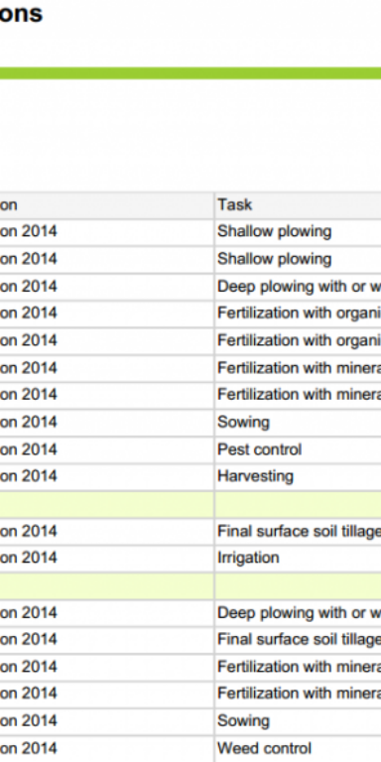Select the 2014 season cell beside Irrigation
The width and height of the screenshot is (381, 762).
106,559
